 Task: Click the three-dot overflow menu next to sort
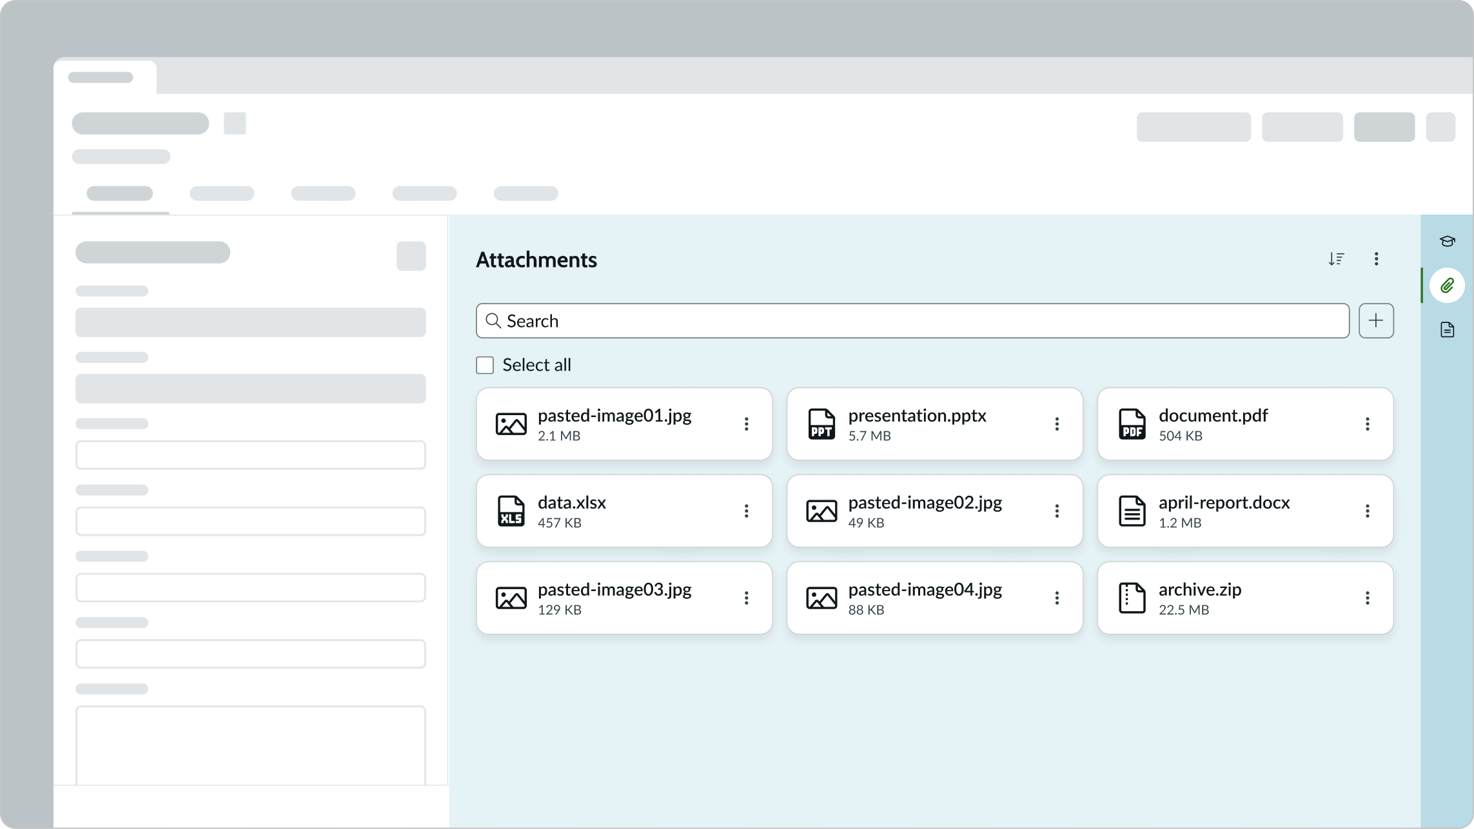pyautogui.click(x=1377, y=258)
